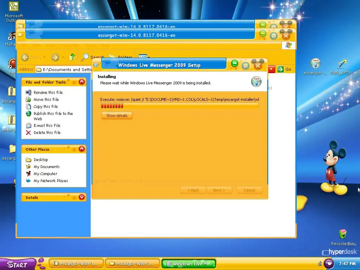The width and height of the screenshot is (360, 270).
Task: Click the Go arrow icon in address bar
Action: tap(280, 69)
